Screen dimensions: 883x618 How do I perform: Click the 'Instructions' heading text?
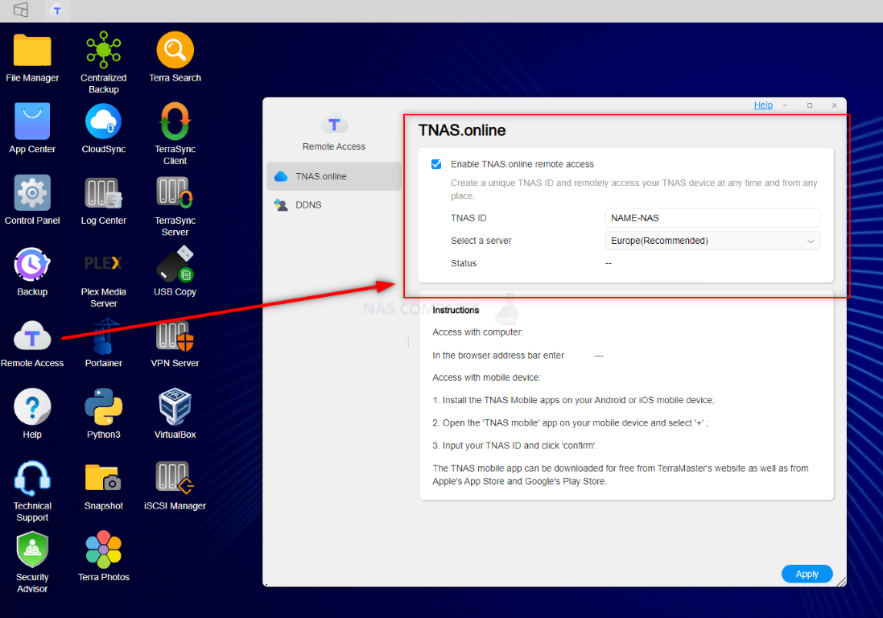pyautogui.click(x=456, y=310)
